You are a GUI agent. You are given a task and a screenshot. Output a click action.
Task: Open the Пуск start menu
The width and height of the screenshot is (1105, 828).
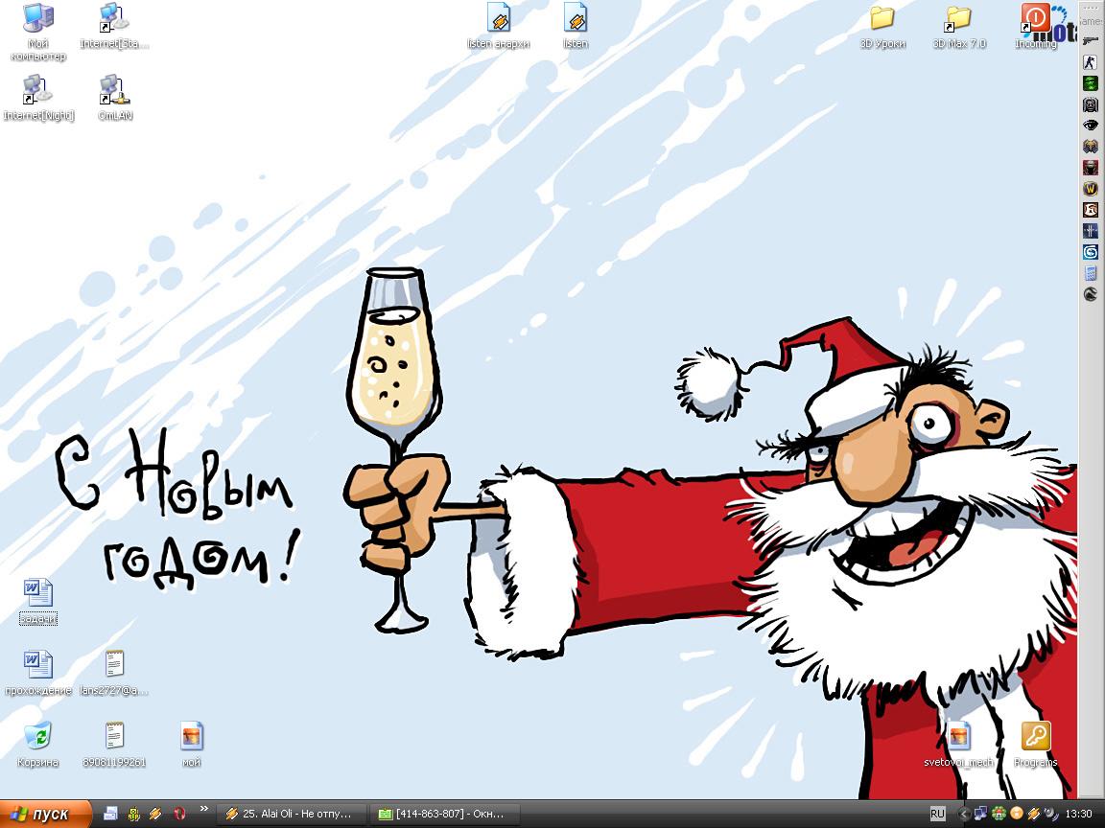coord(46,814)
